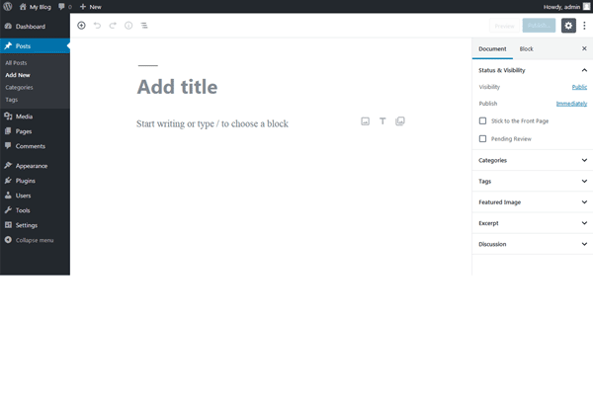Check the Pending Review box
The width and height of the screenshot is (593, 395).
coord(482,138)
